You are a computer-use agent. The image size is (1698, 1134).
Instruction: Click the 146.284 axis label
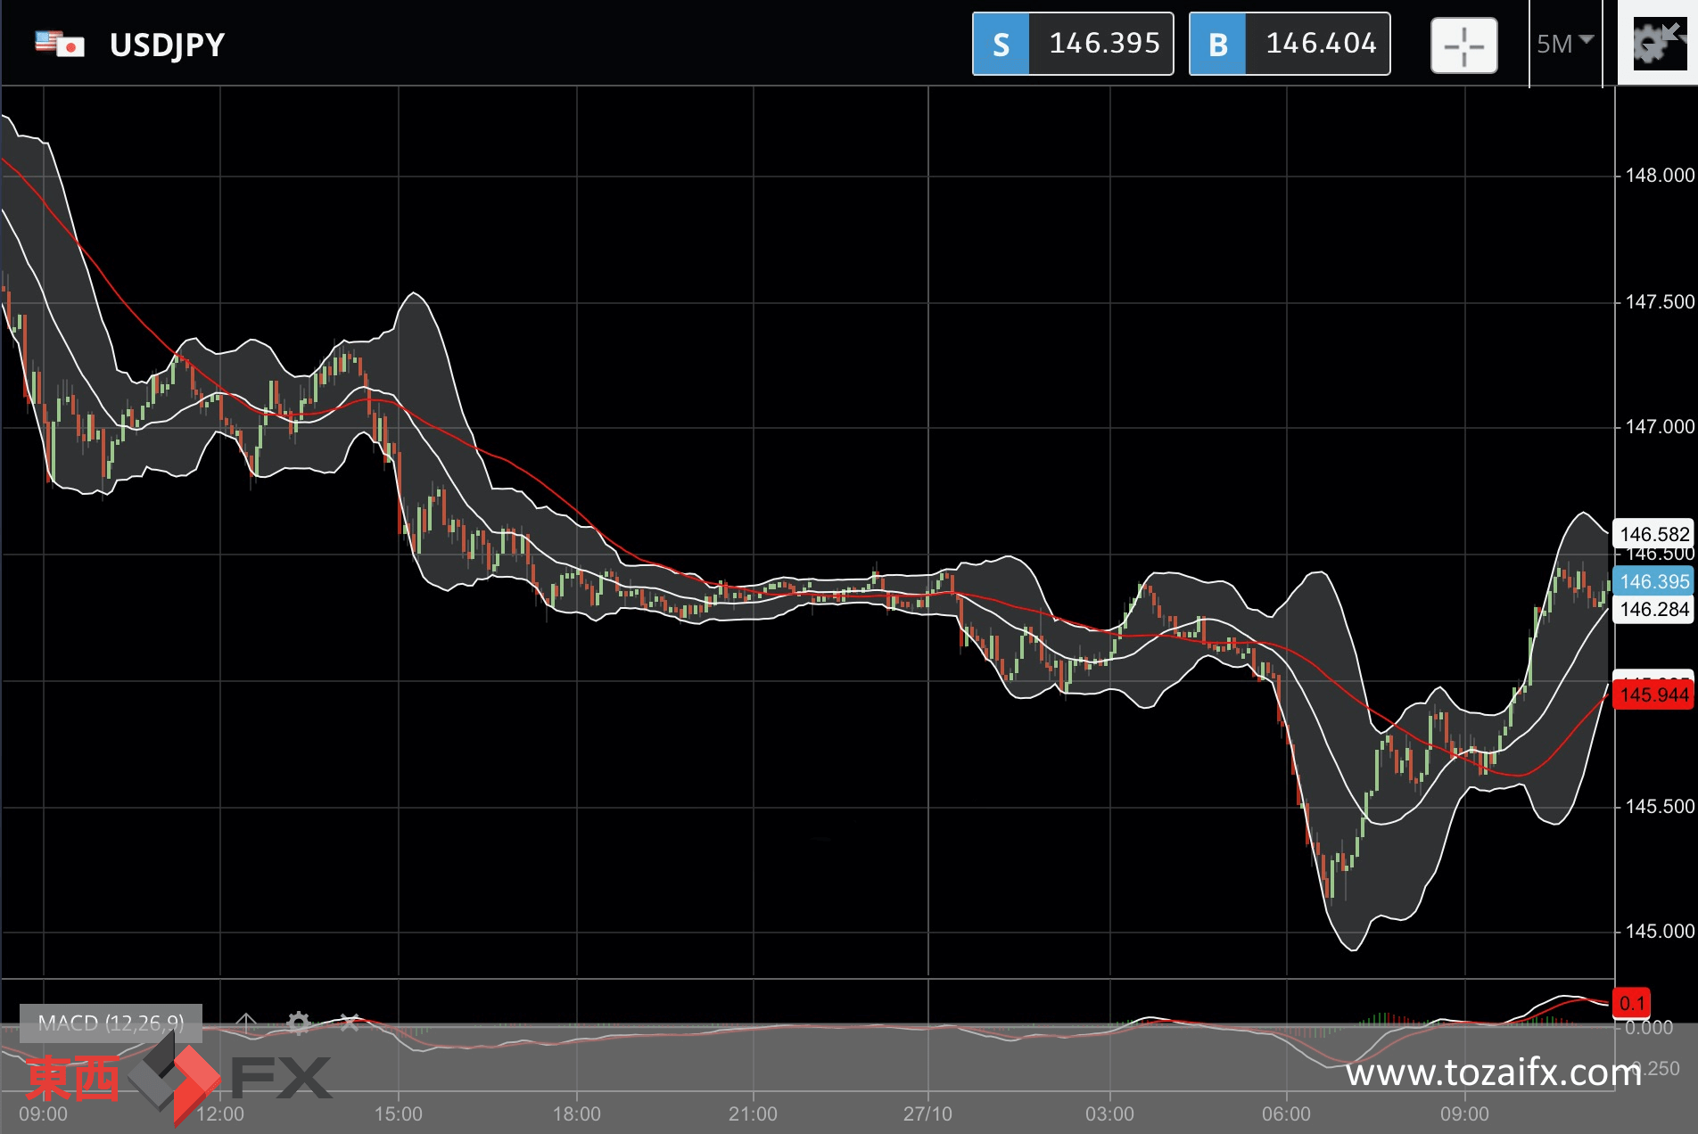1653,610
